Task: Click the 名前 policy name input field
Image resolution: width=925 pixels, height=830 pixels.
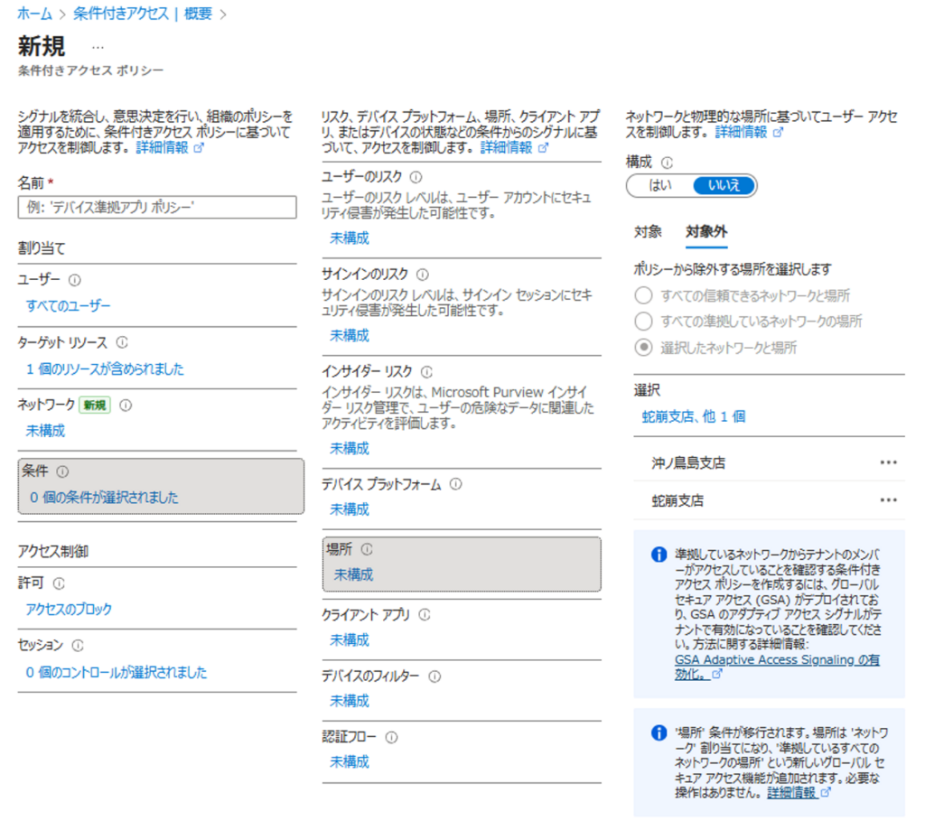Action: coord(157,208)
